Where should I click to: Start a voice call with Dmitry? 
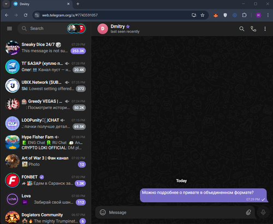(253, 29)
